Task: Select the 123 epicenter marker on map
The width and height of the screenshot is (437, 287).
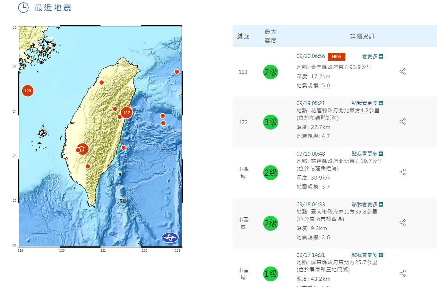Action: coord(28,91)
